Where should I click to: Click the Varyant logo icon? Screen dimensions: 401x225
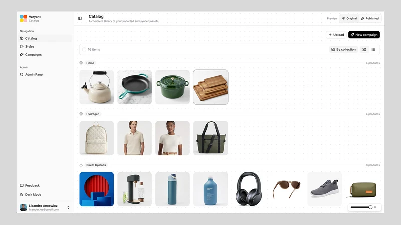(23, 18)
